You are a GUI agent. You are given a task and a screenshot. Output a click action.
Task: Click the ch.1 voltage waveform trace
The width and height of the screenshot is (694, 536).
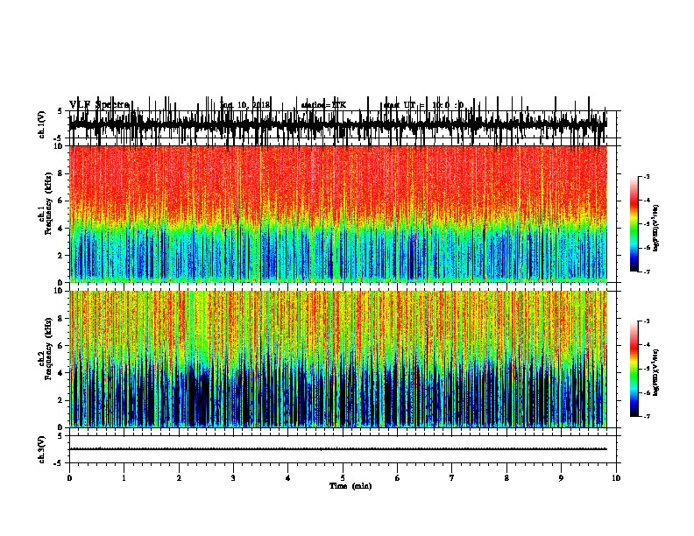(338, 124)
